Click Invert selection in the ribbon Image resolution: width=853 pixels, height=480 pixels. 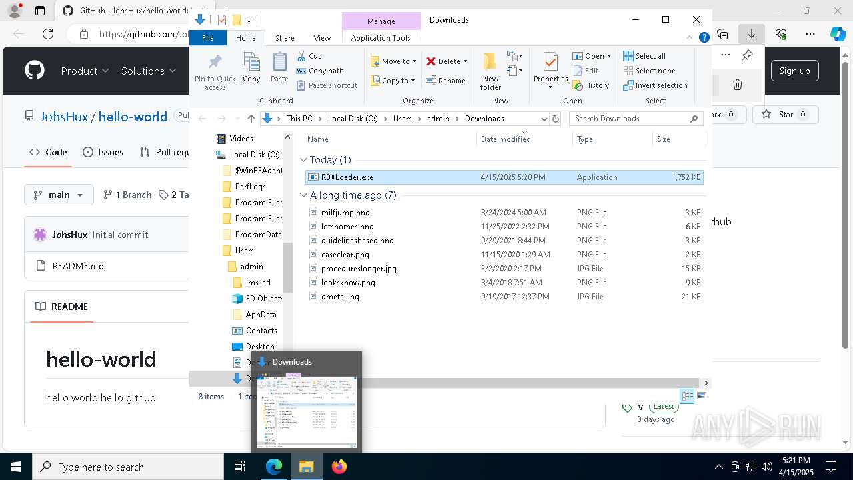click(655, 85)
